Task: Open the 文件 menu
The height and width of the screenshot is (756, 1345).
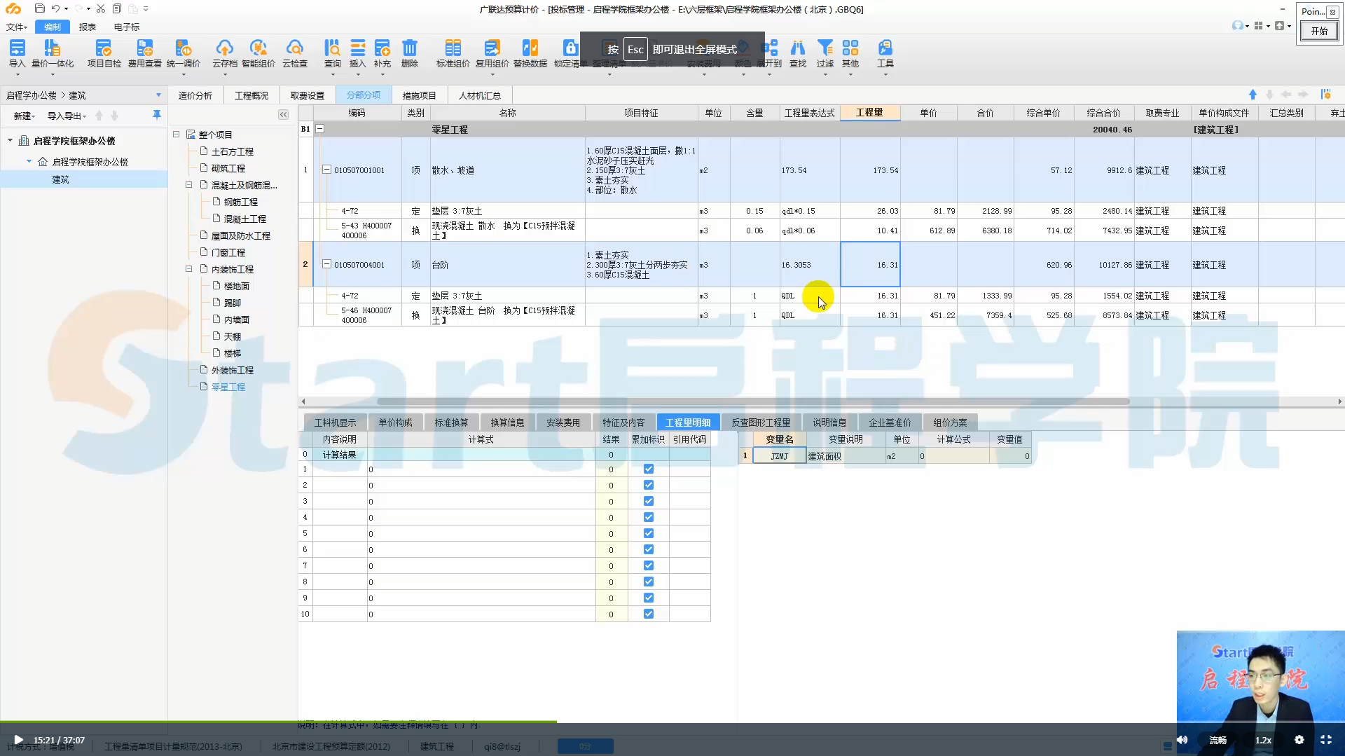Action: coord(17,27)
